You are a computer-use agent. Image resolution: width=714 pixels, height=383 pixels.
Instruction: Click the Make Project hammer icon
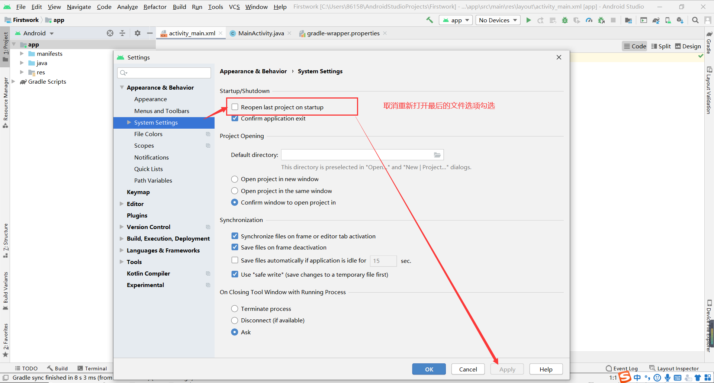[x=430, y=20]
